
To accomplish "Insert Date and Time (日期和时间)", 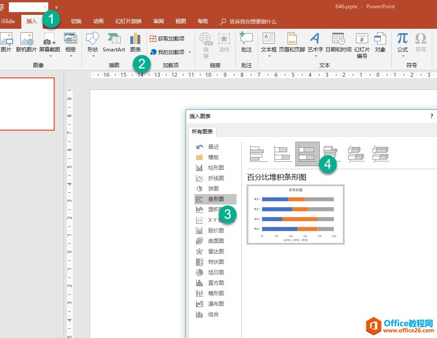I will click(339, 42).
